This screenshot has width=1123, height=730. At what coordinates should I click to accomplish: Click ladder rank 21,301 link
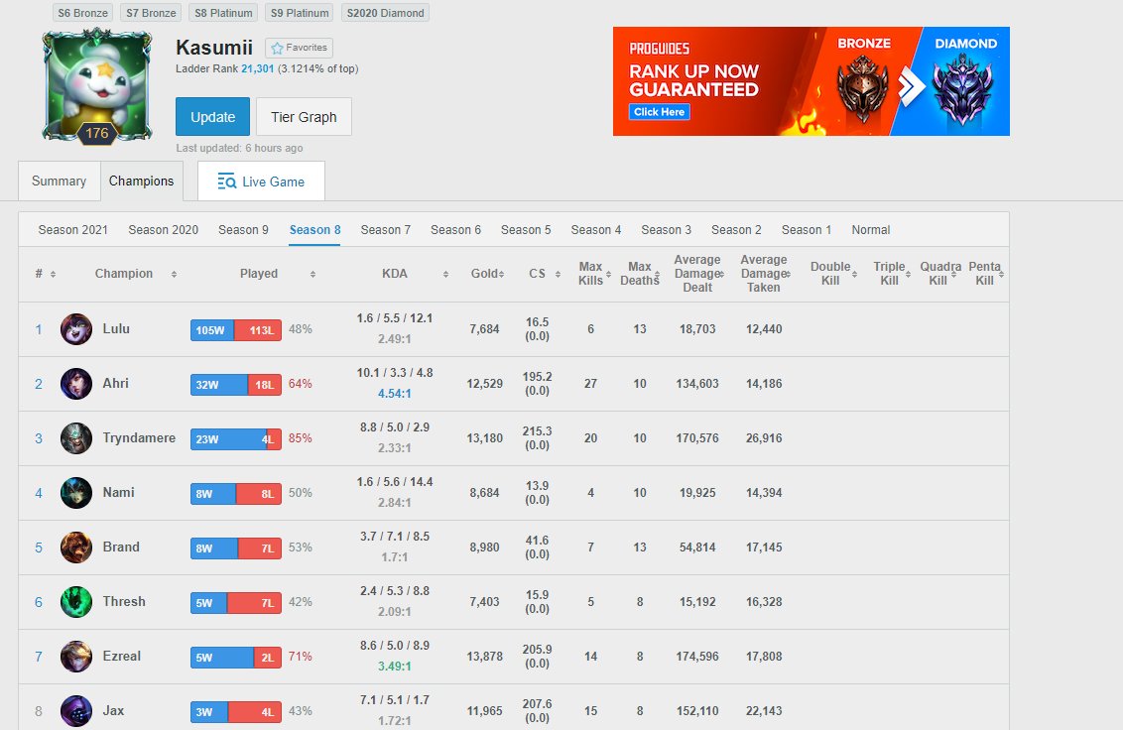click(x=257, y=68)
